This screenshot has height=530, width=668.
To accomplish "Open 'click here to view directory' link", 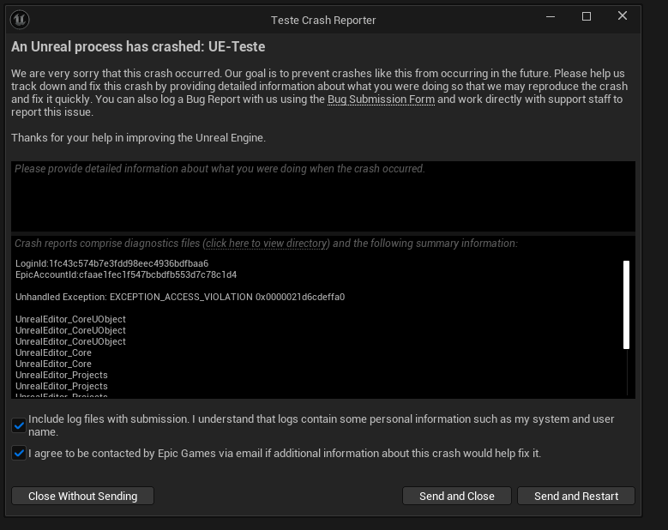I will pyautogui.click(x=267, y=244).
